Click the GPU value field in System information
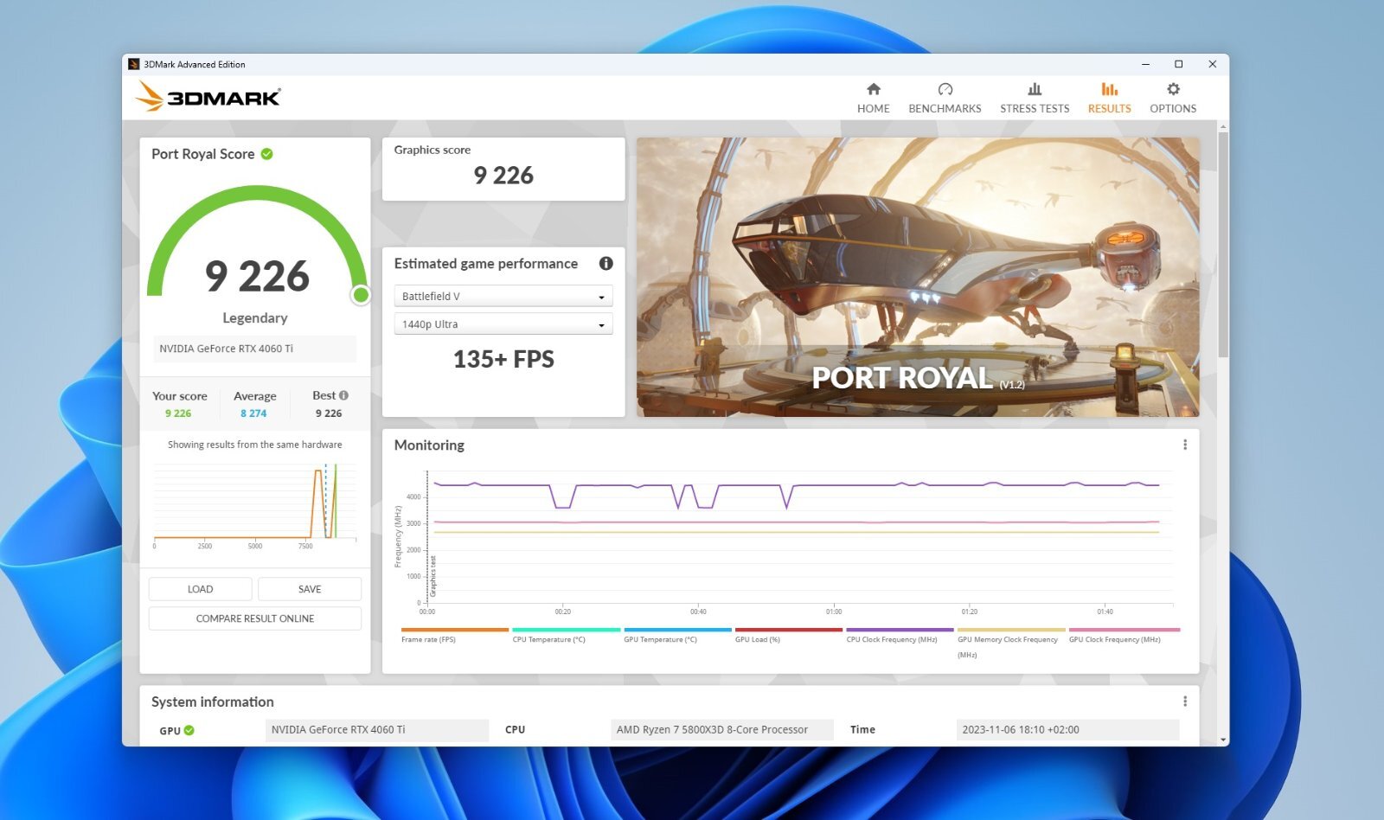Viewport: 1384px width, 820px height. click(x=376, y=730)
